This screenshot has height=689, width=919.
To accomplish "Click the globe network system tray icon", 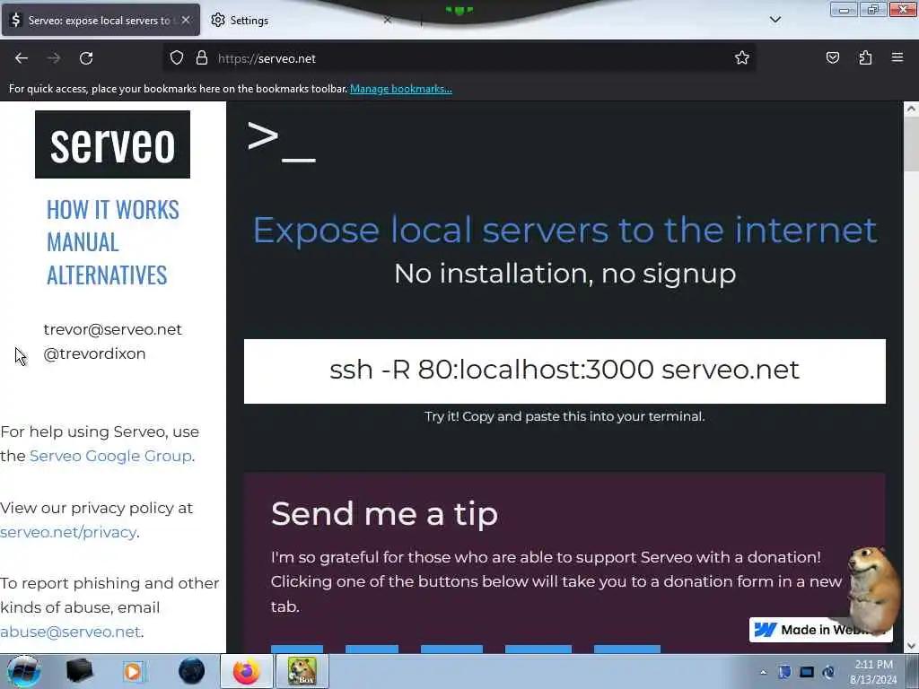I will pyautogui.click(x=828, y=672).
